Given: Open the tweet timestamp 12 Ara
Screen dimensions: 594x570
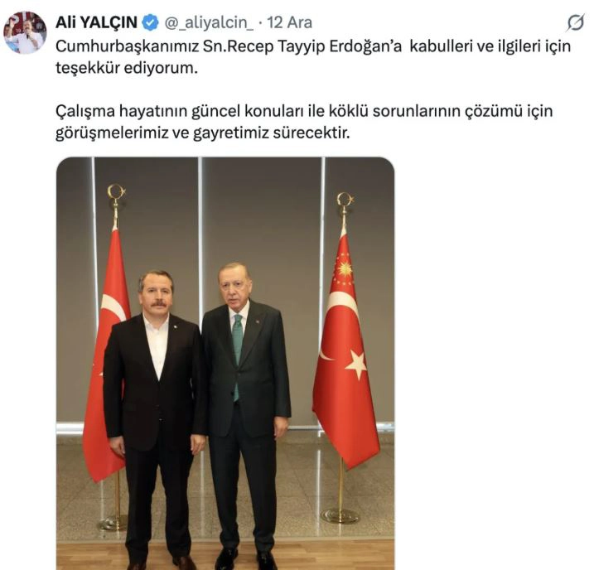Looking at the screenshot, I should 289,22.
